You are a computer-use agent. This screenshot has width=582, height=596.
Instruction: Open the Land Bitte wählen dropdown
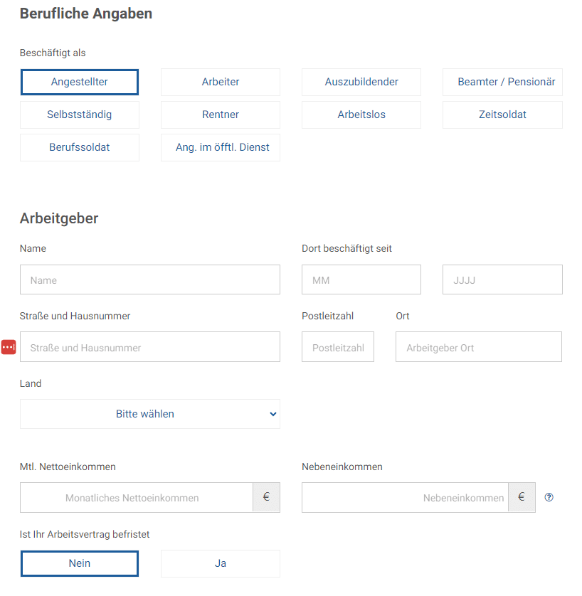[x=150, y=414]
